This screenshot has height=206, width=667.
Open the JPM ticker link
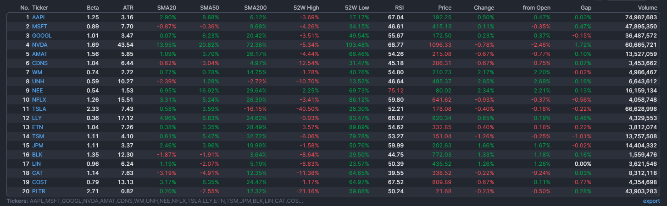click(38, 145)
